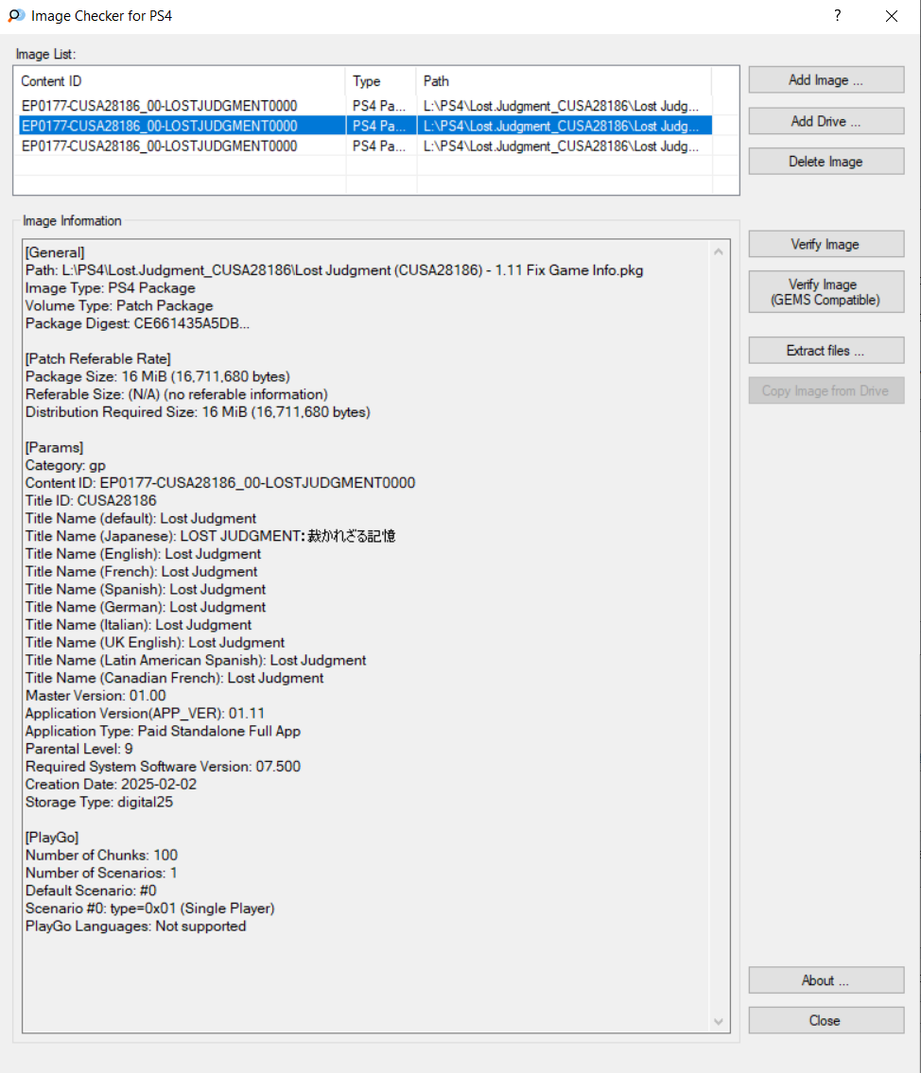Click the Package Size line
This screenshot has width=921, height=1073.
tap(157, 377)
